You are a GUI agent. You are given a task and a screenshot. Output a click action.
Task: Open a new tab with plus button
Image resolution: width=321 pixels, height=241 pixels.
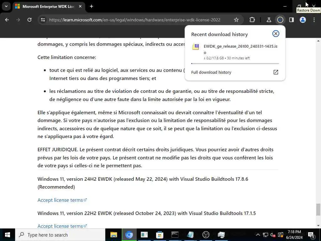pyautogui.click(x=92, y=6)
